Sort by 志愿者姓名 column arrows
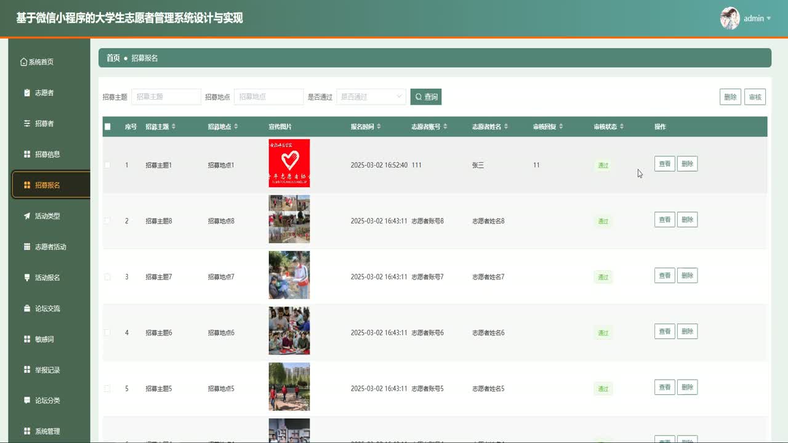 tap(506, 127)
